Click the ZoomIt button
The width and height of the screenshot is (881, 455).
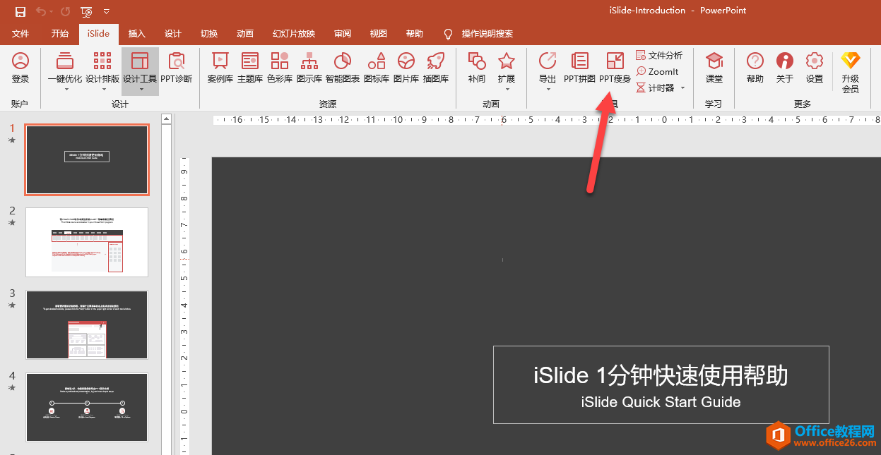click(x=658, y=72)
